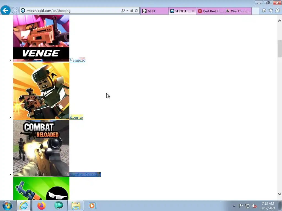Open the Venge.io link

(77, 60)
